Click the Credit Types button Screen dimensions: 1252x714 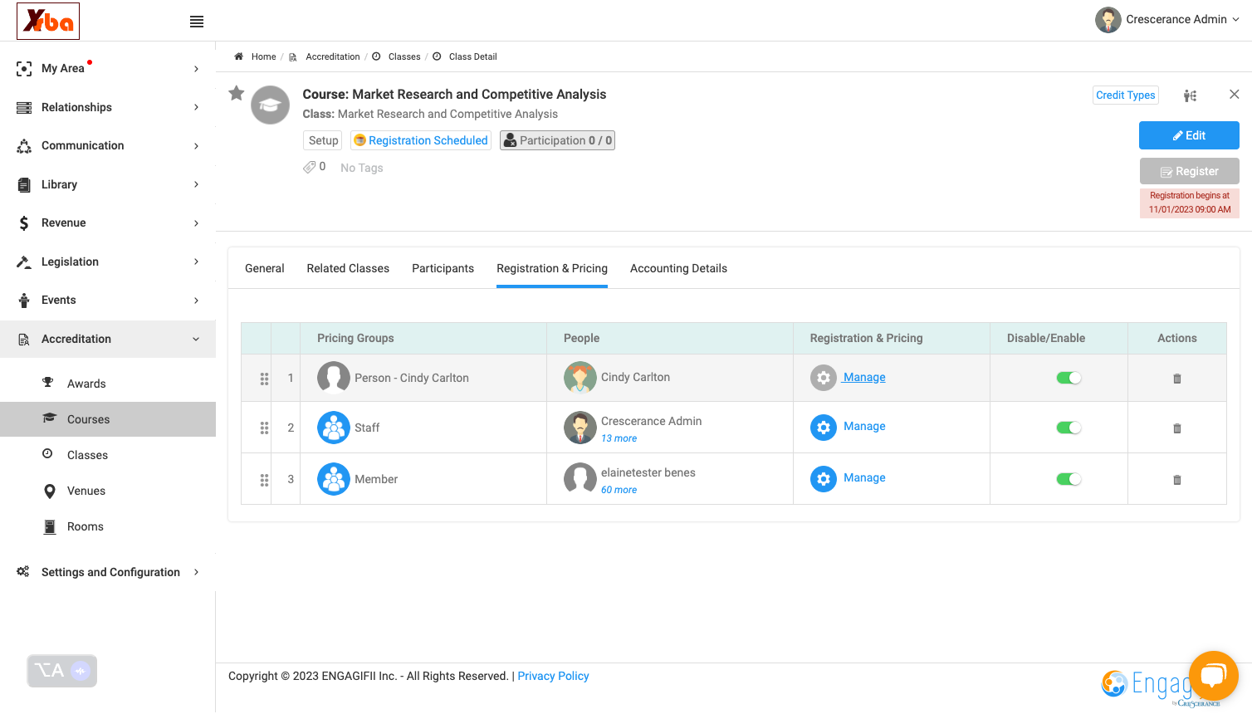point(1125,95)
